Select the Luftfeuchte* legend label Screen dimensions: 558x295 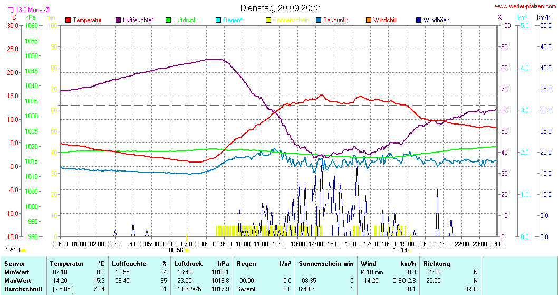click(x=138, y=20)
